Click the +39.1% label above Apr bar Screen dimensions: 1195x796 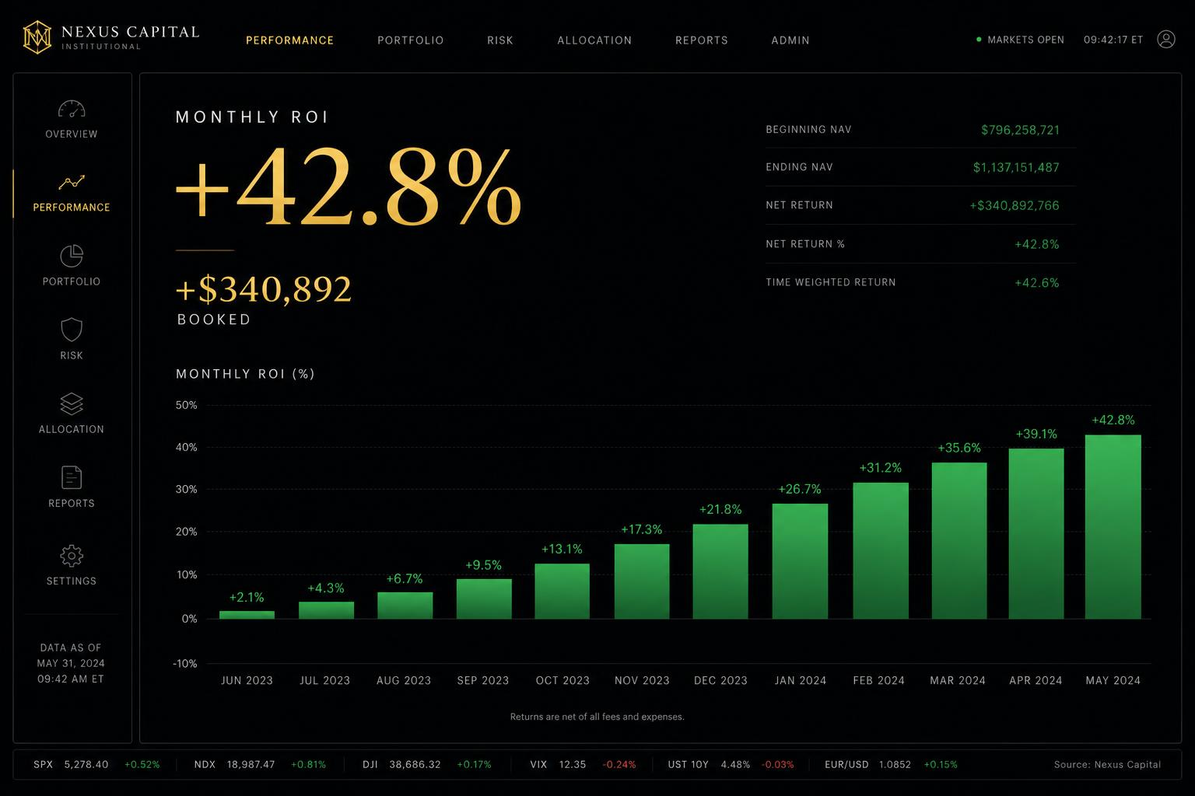[1036, 434]
